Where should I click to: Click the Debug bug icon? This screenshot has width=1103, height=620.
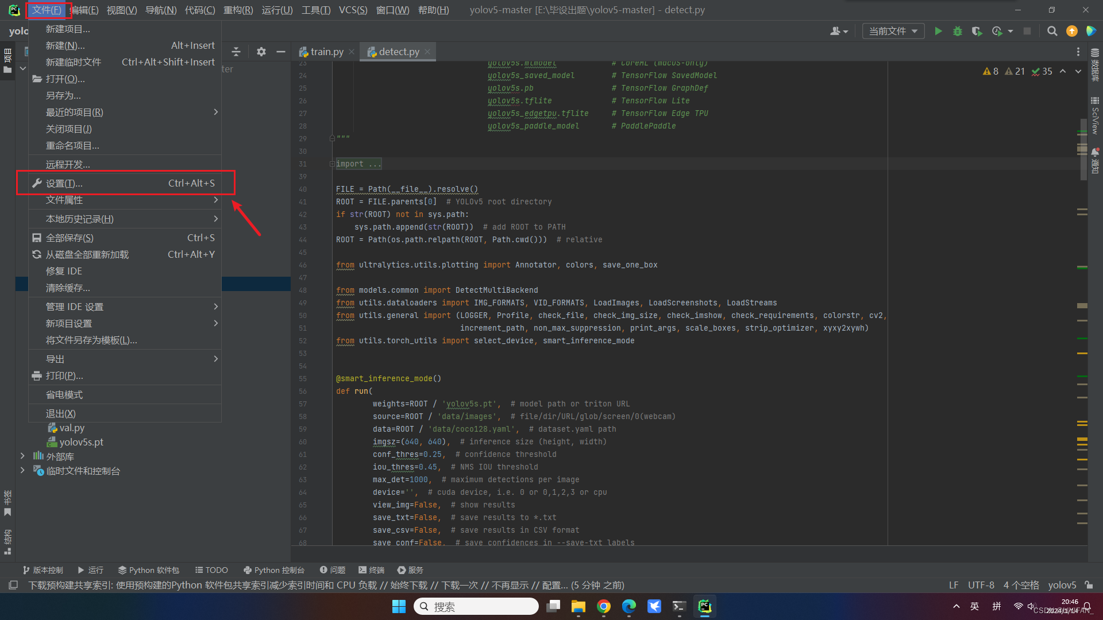[x=957, y=31]
